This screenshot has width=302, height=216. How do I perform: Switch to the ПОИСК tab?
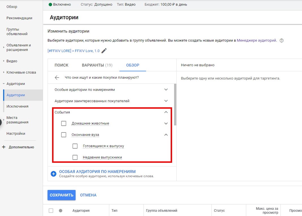pyautogui.click(x=61, y=65)
